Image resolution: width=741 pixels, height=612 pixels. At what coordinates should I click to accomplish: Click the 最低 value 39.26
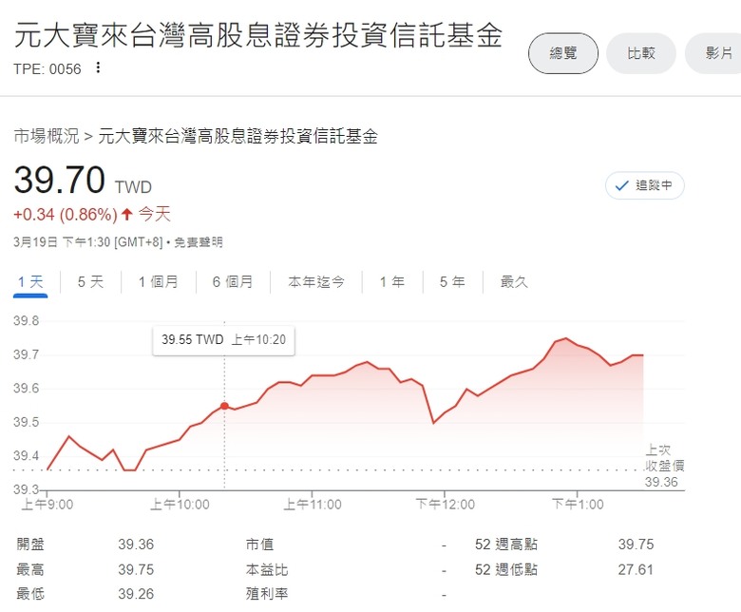(x=136, y=594)
